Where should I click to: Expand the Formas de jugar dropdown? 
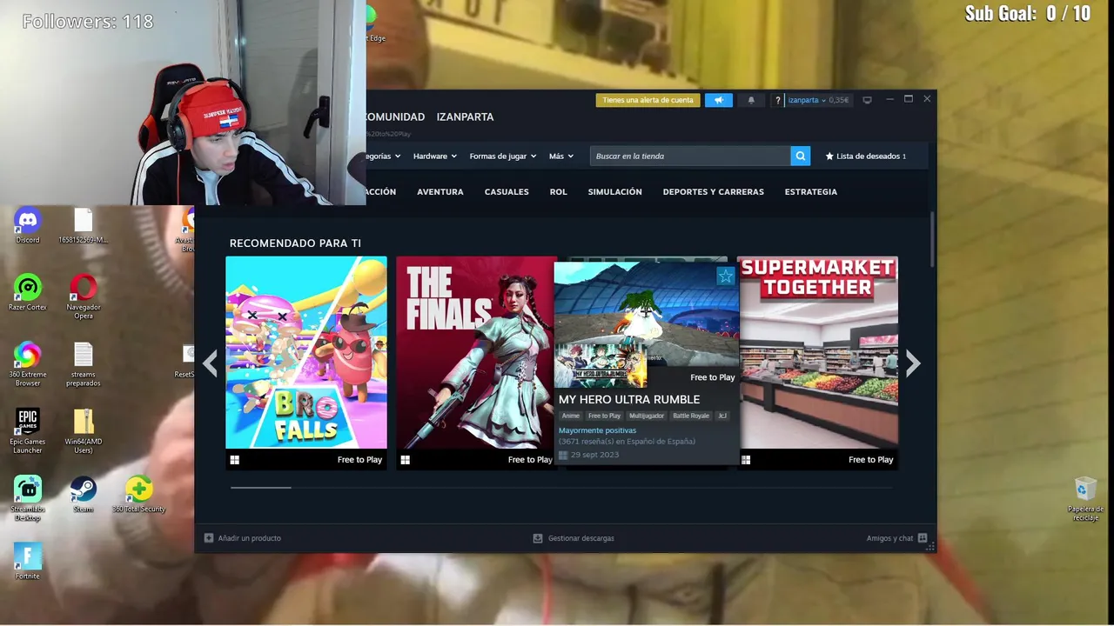pyautogui.click(x=502, y=156)
